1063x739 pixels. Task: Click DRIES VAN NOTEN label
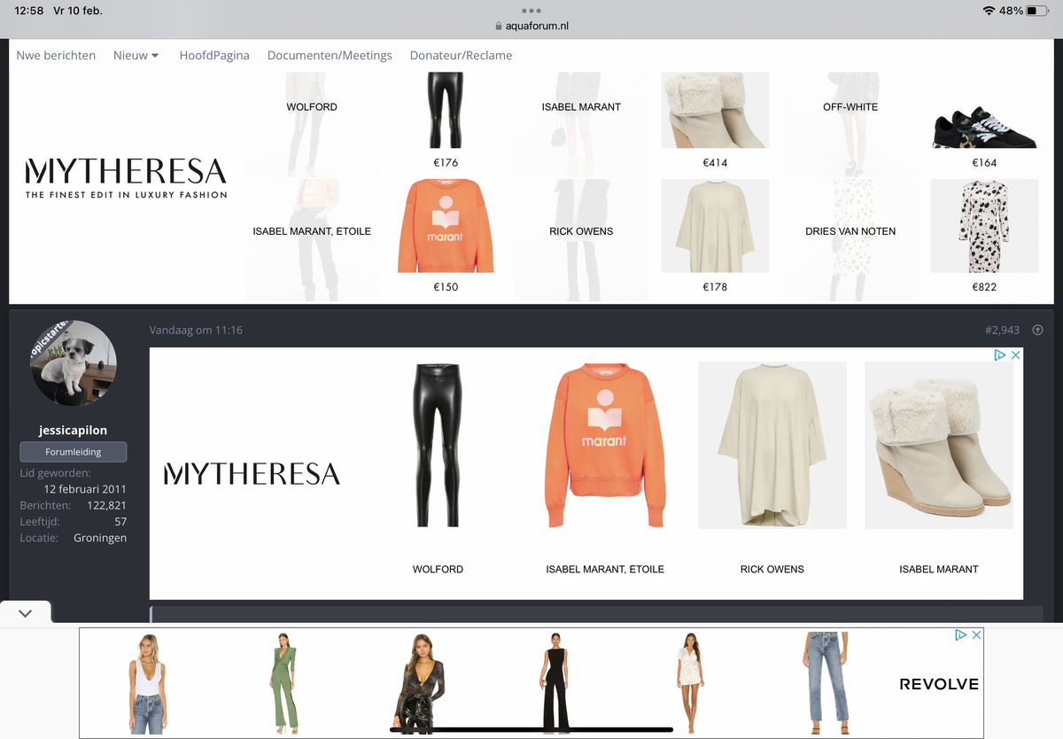[850, 231]
